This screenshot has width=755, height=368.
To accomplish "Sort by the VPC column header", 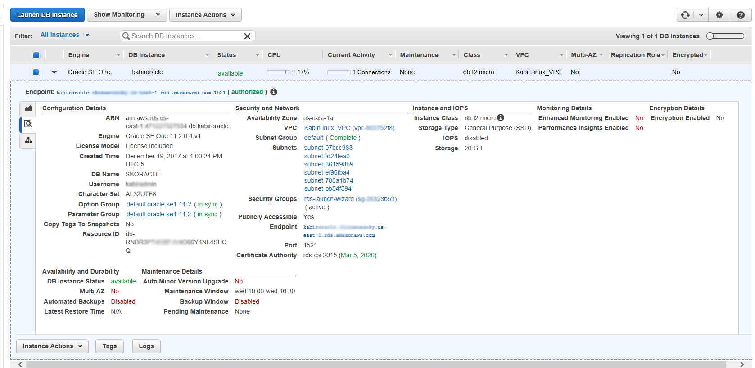I will (x=538, y=55).
